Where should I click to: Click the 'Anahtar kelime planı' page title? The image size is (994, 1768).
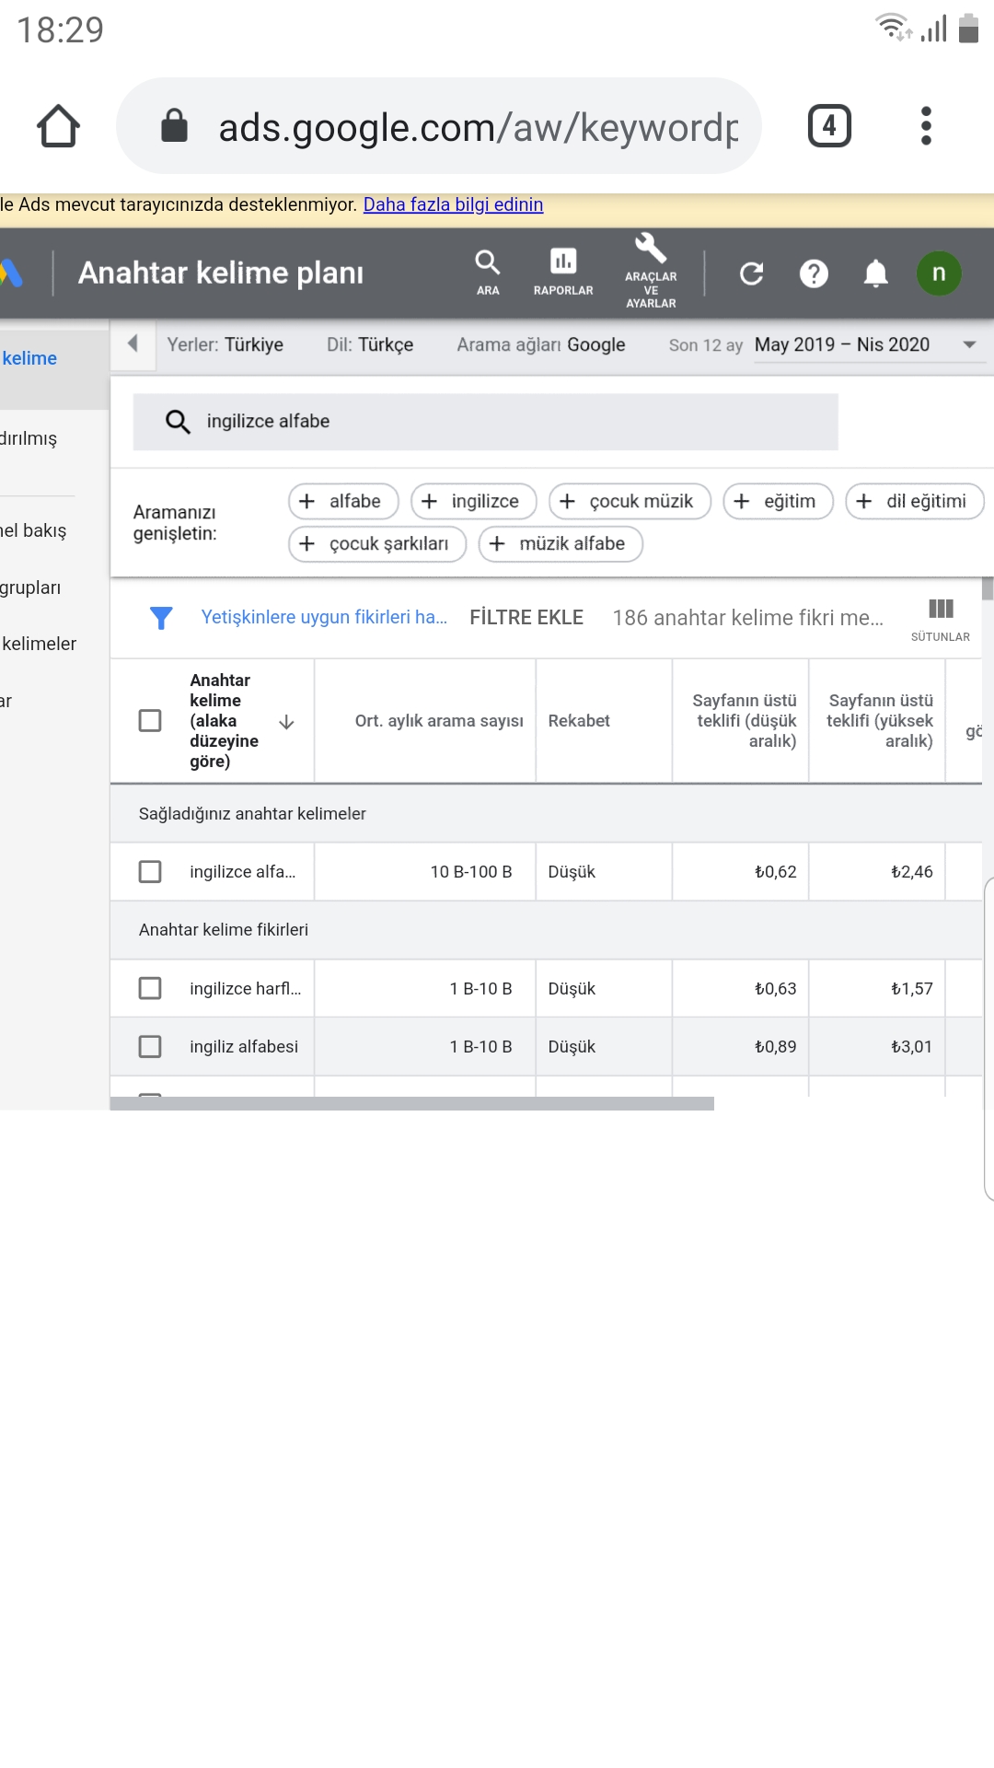[221, 273]
